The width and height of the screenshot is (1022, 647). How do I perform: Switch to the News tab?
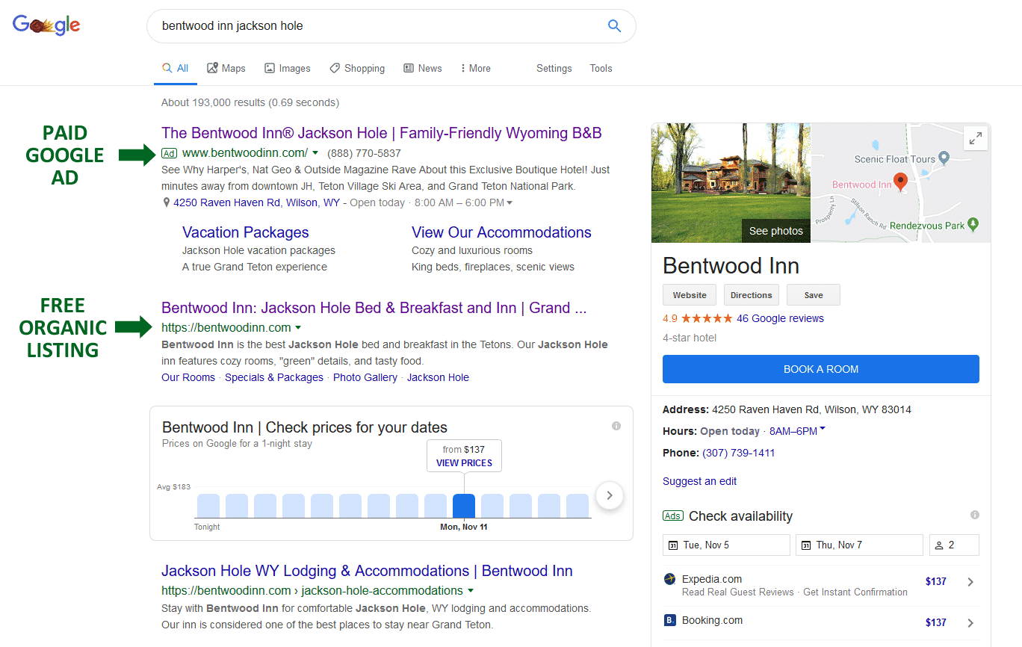click(x=423, y=68)
